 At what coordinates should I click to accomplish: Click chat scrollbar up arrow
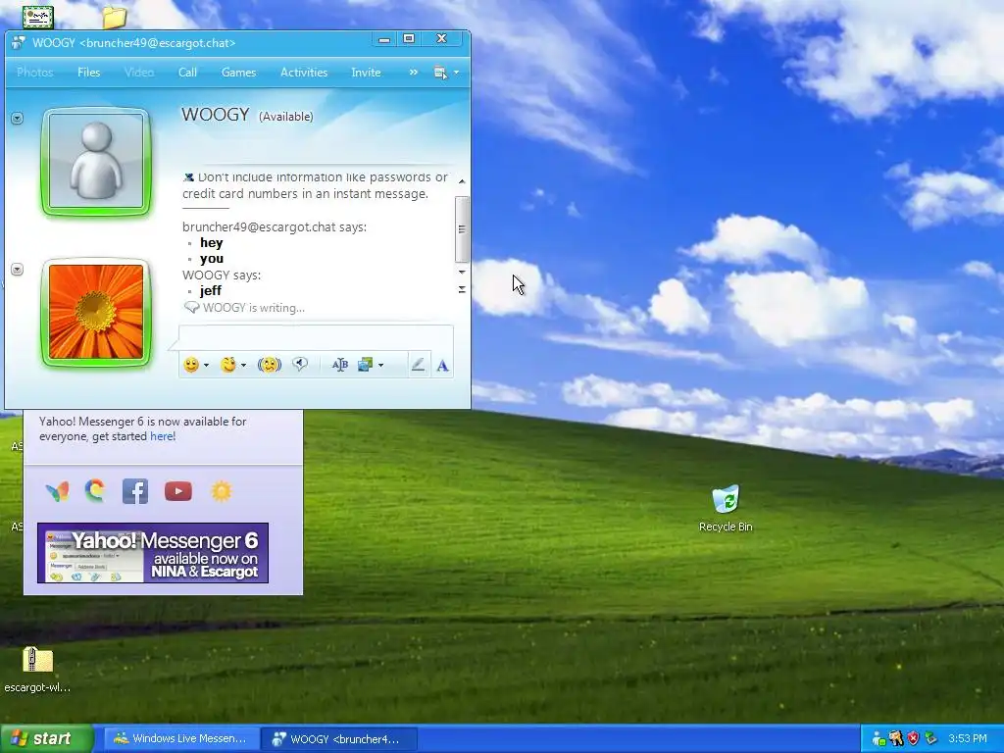462,181
